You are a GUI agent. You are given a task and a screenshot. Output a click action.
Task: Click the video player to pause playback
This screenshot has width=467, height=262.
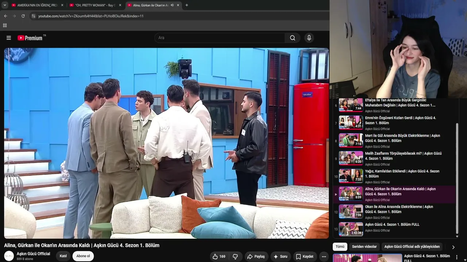click(166, 143)
